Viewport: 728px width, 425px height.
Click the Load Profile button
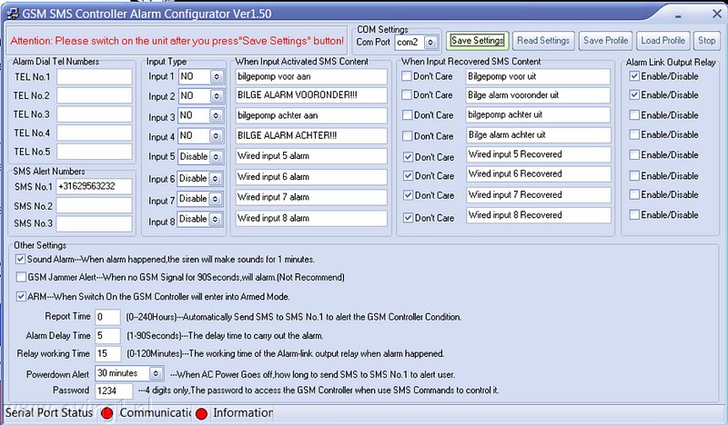(662, 41)
